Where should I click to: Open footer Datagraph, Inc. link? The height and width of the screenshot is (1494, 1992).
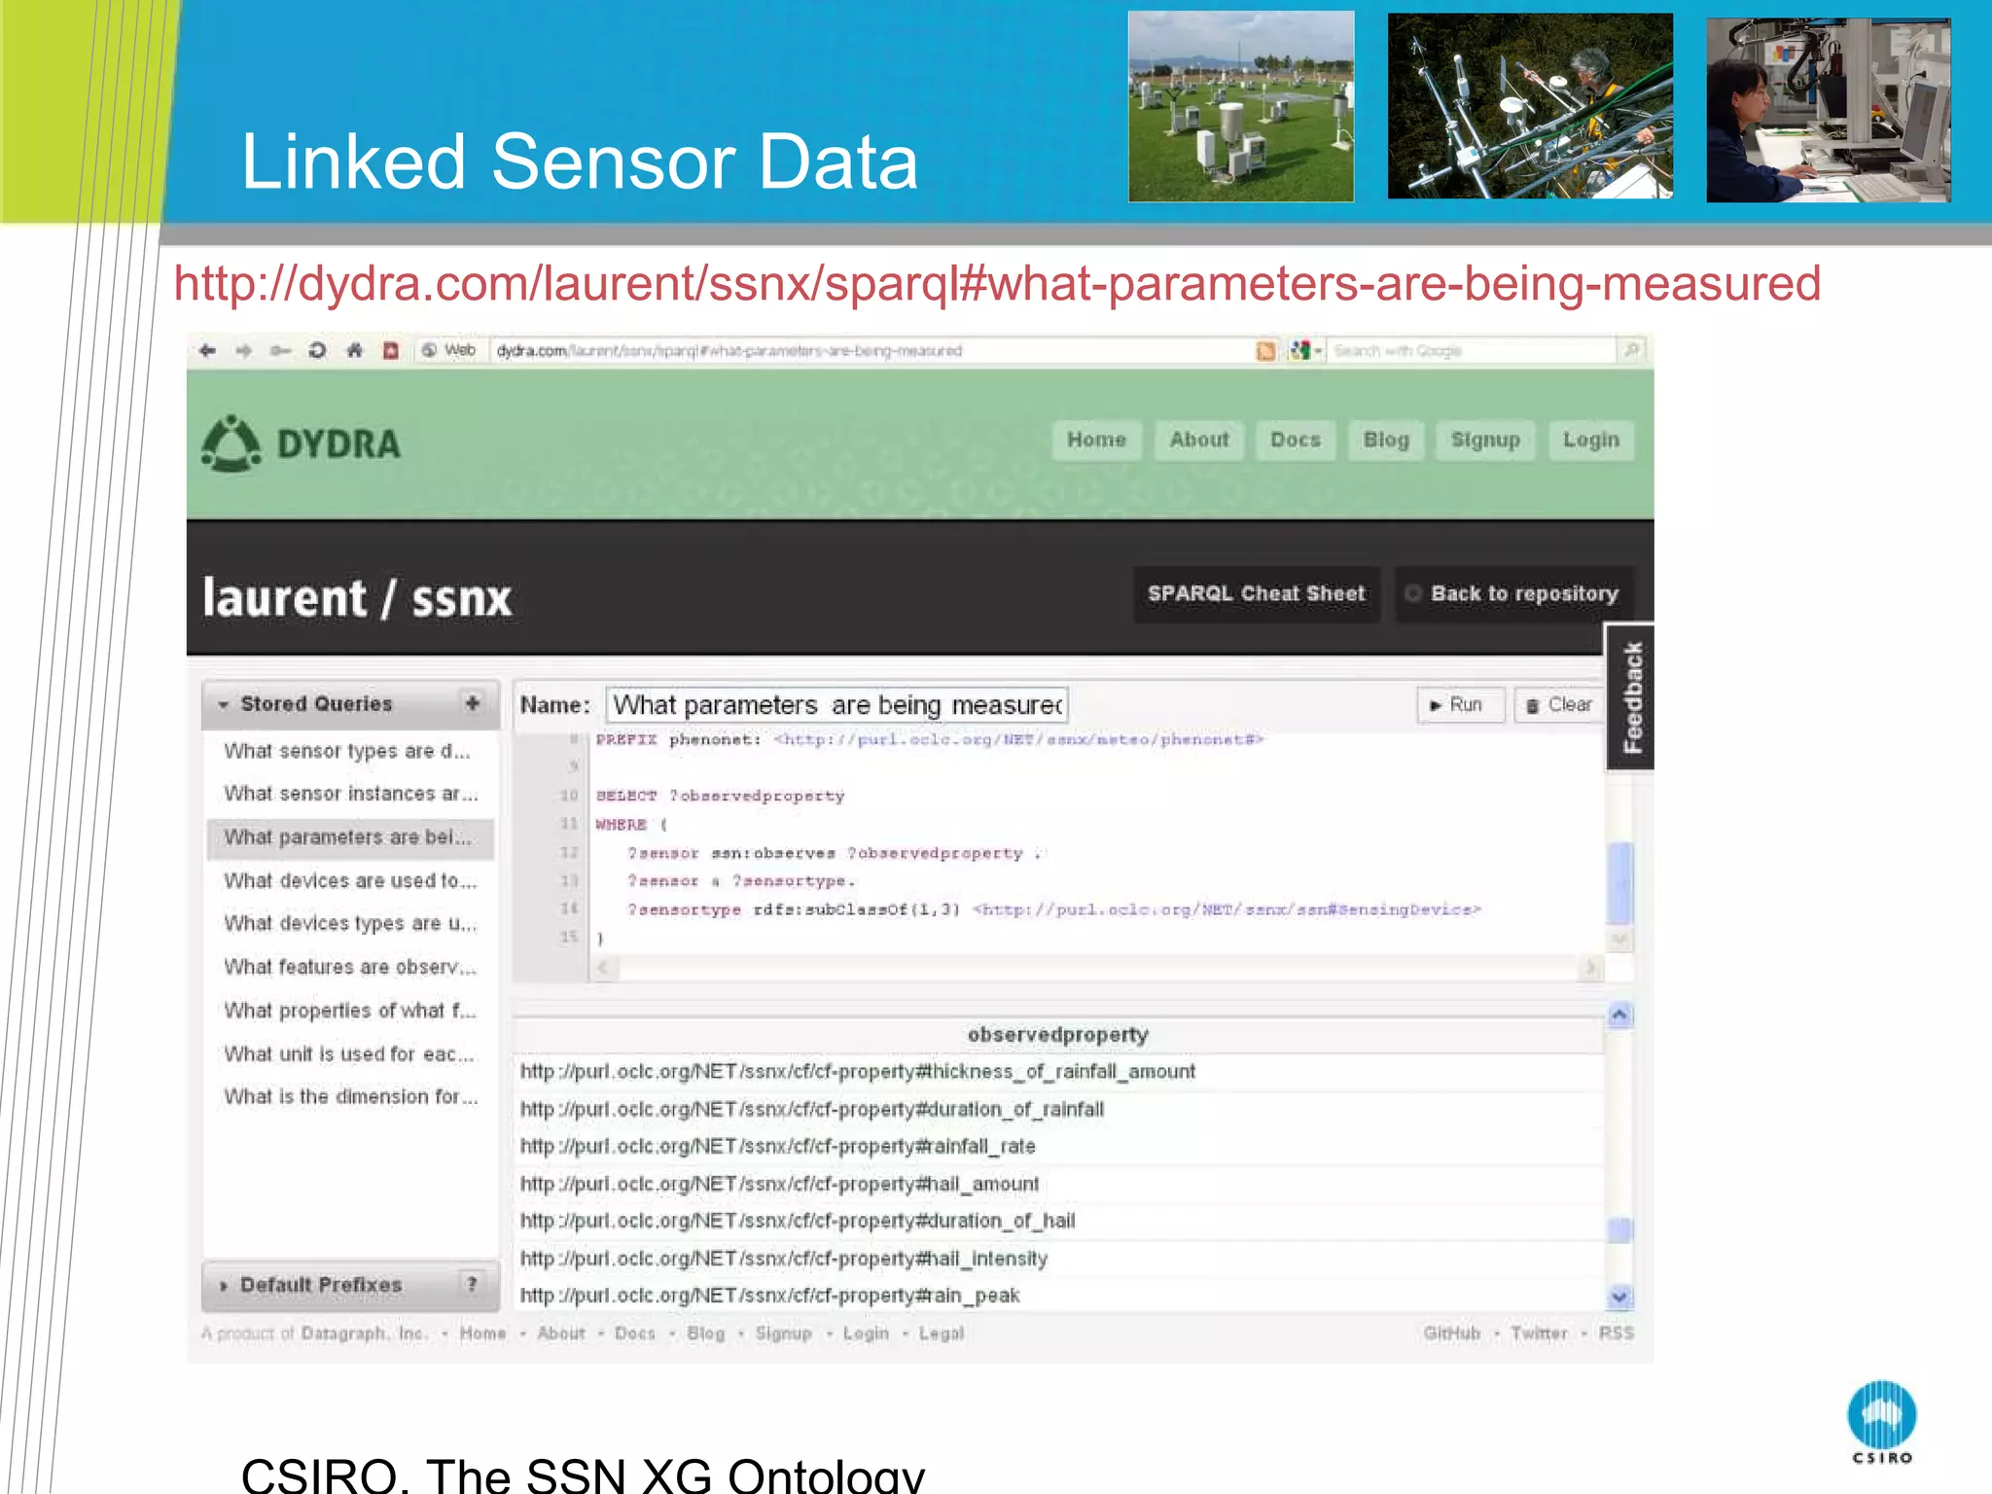click(x=364, y=1334)
